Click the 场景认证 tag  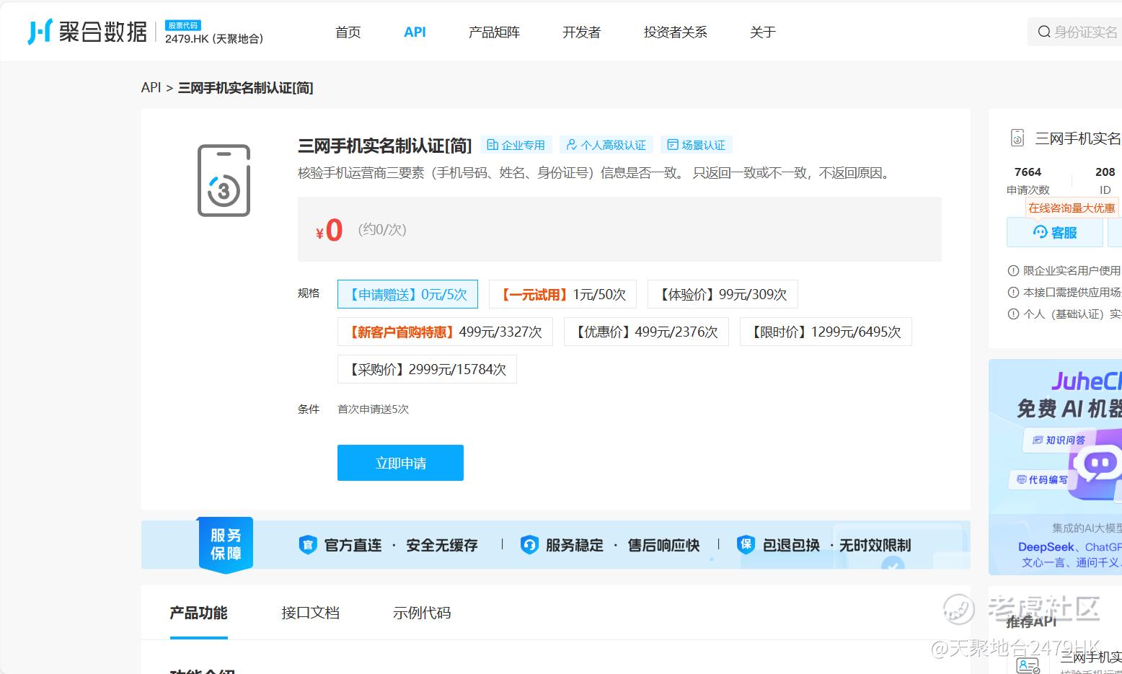(697, 145)
